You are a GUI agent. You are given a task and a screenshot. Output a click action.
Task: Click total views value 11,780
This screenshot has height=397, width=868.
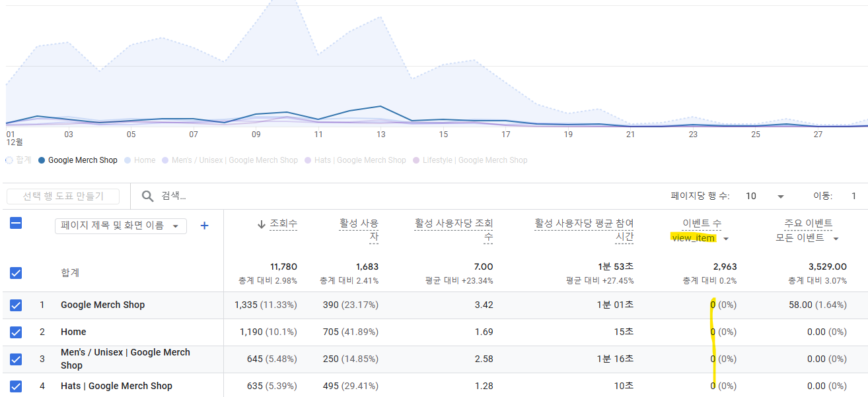283,266
